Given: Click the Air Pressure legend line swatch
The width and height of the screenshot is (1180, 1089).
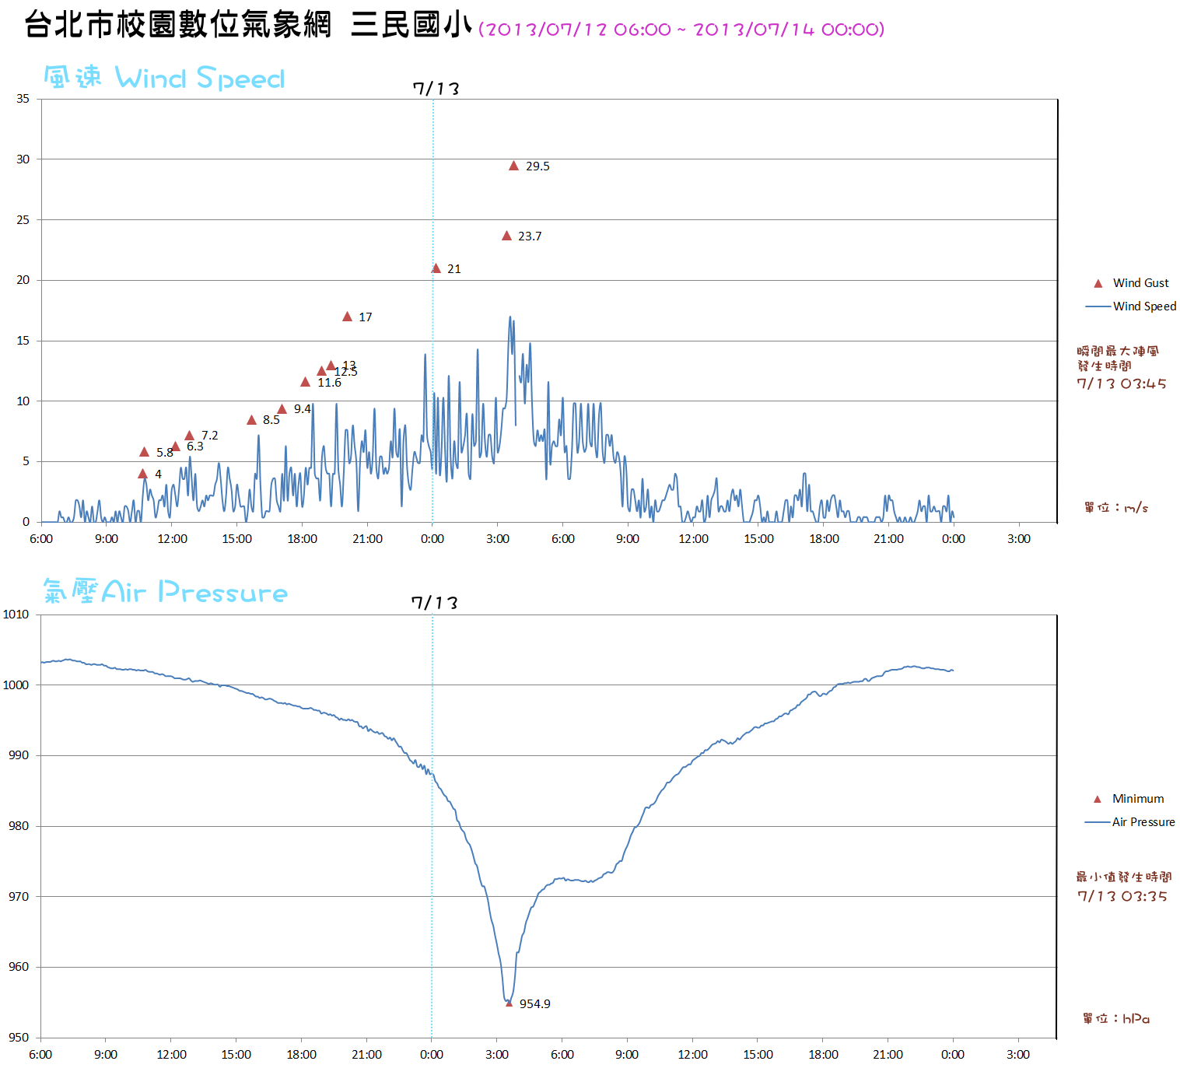Looking at the screenshot, I should tap(1097, 822).
